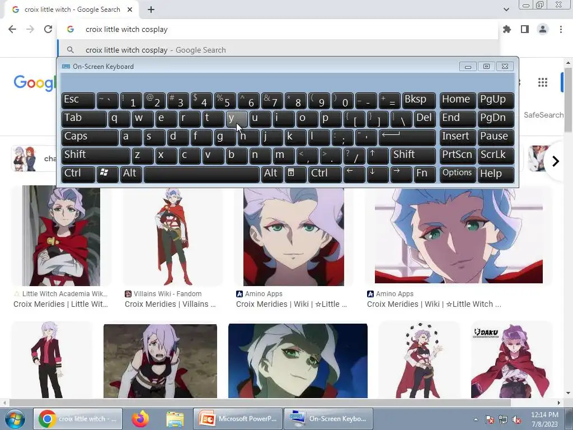The height and width of the screenshot is (430, 573).
Task: Open keyboard Options
Action: (x=457, y=174)
